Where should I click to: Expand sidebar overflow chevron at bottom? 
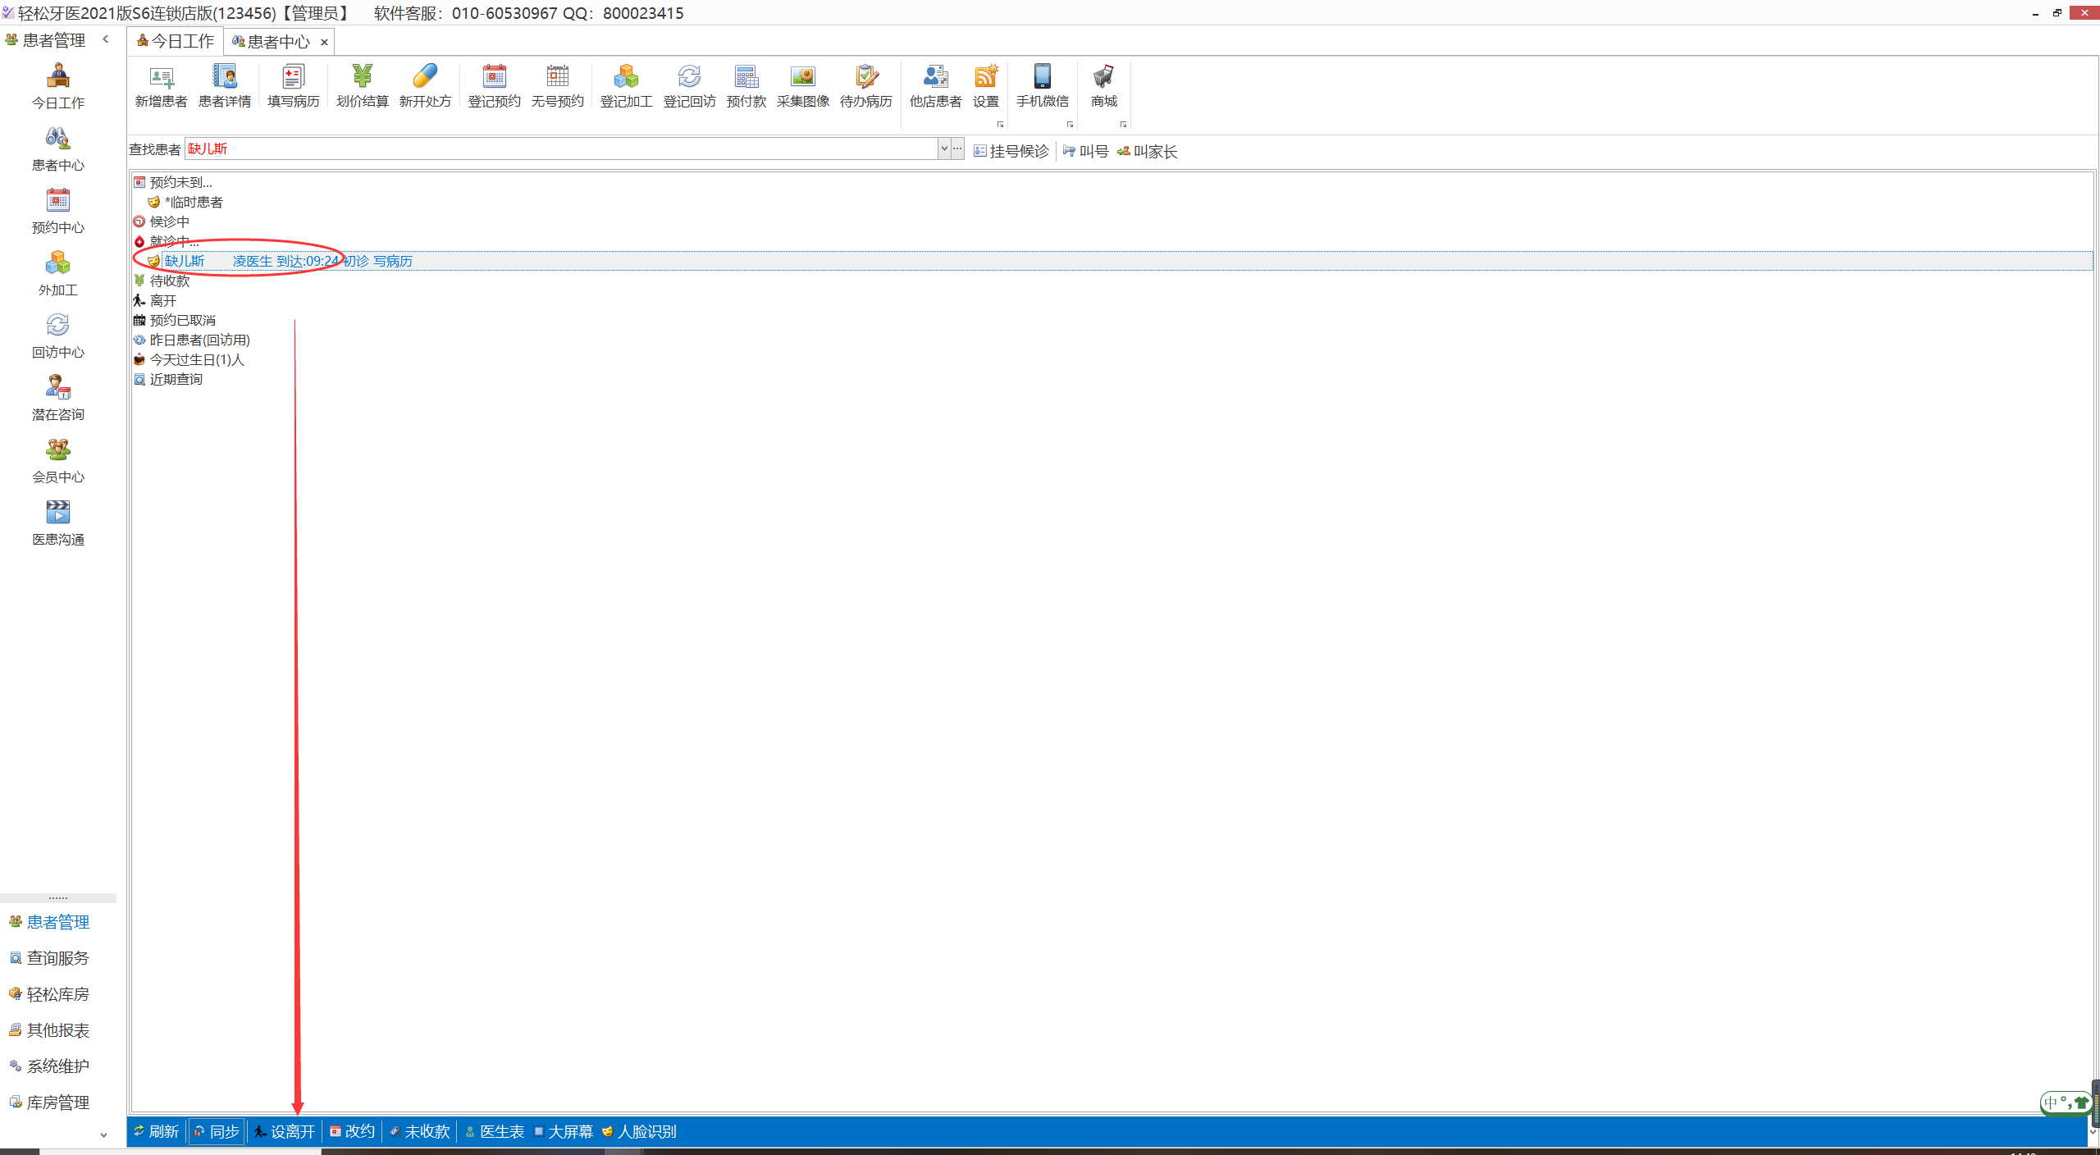pos(103,1135)
